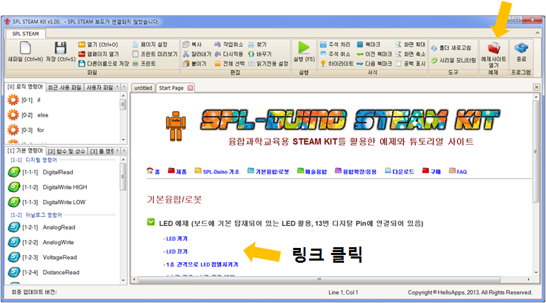Choose 다른이름으로 저장 (save as)
Image resolution: width=546 pixels, height=303 pixels.
coord(104,64)
